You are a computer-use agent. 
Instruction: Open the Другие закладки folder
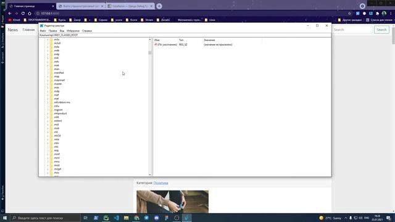point(350,20)
